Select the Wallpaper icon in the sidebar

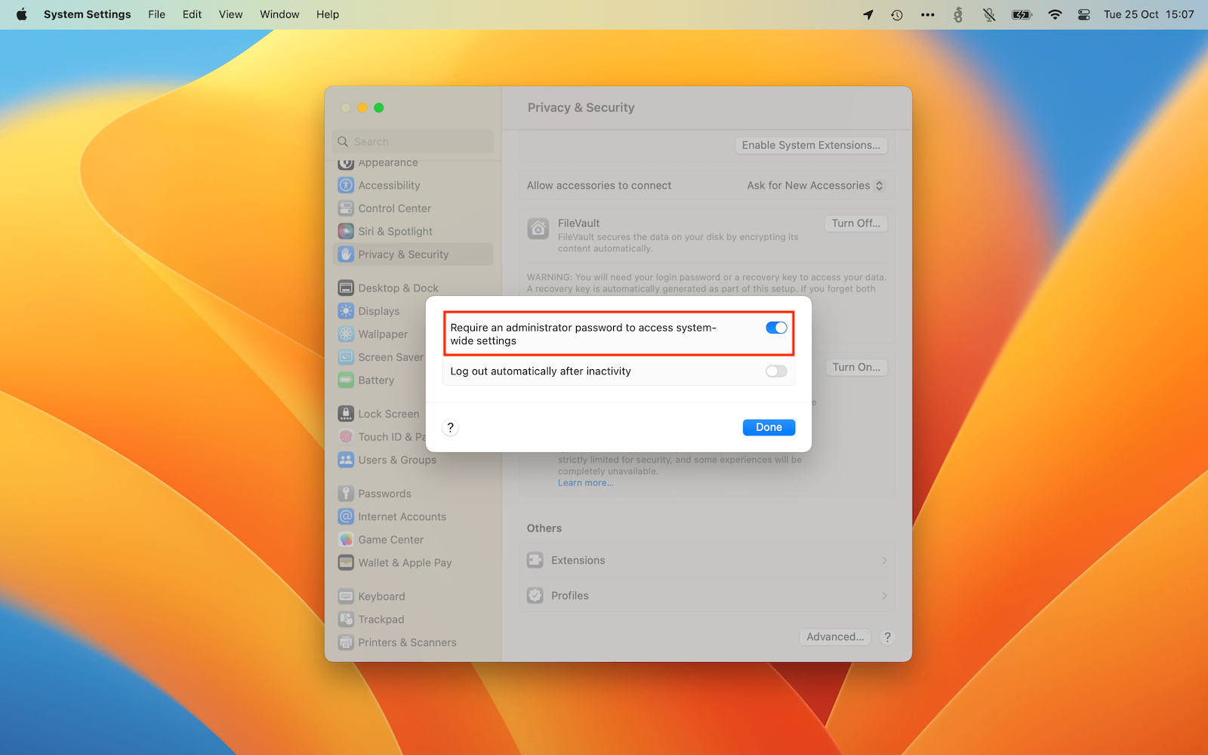pos(346,334)
